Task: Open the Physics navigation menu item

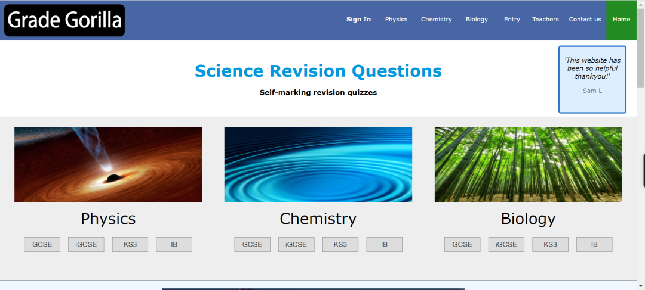Action: (x=396, y=20)
